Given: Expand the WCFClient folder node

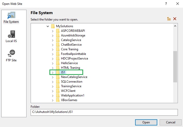Looking at the screenshot, I should (x=53, y=91).
